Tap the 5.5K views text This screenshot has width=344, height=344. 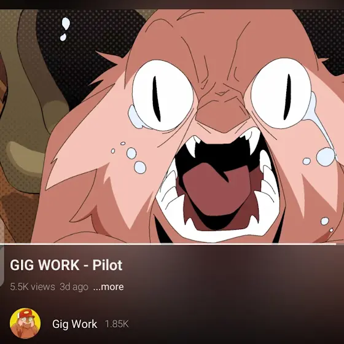tap(33, 287)
